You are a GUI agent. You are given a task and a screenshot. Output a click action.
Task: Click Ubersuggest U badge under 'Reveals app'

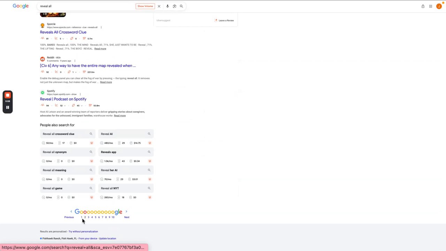[x=150, y=161]
